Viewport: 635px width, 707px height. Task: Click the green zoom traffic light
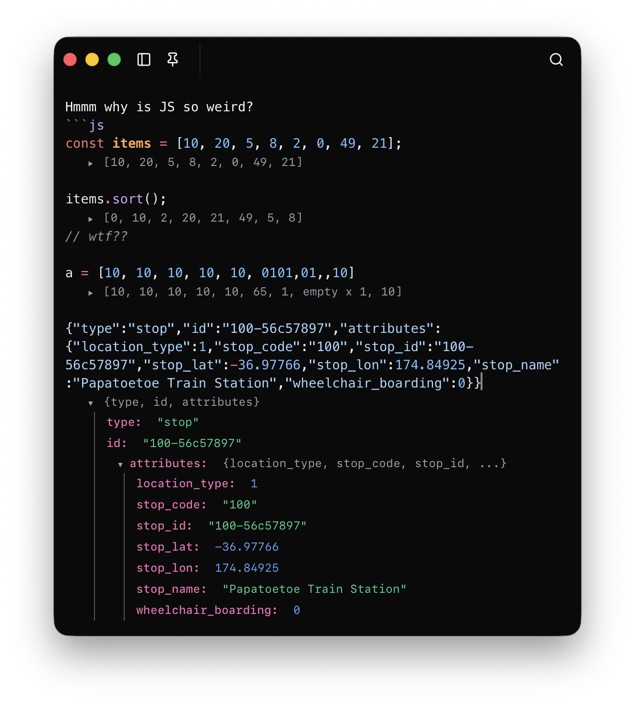(114, 59)
